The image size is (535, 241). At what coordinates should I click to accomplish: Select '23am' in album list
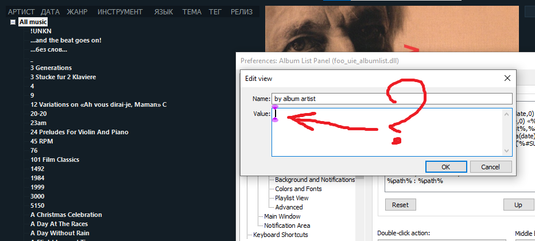[x=38, y=123]
